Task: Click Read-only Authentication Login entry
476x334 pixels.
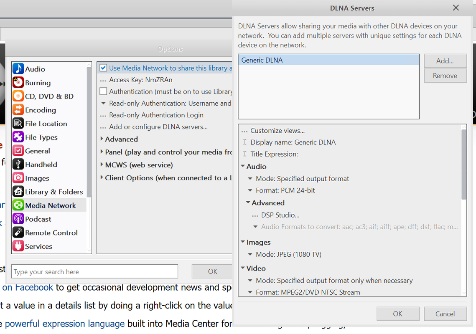Action: 156,115
